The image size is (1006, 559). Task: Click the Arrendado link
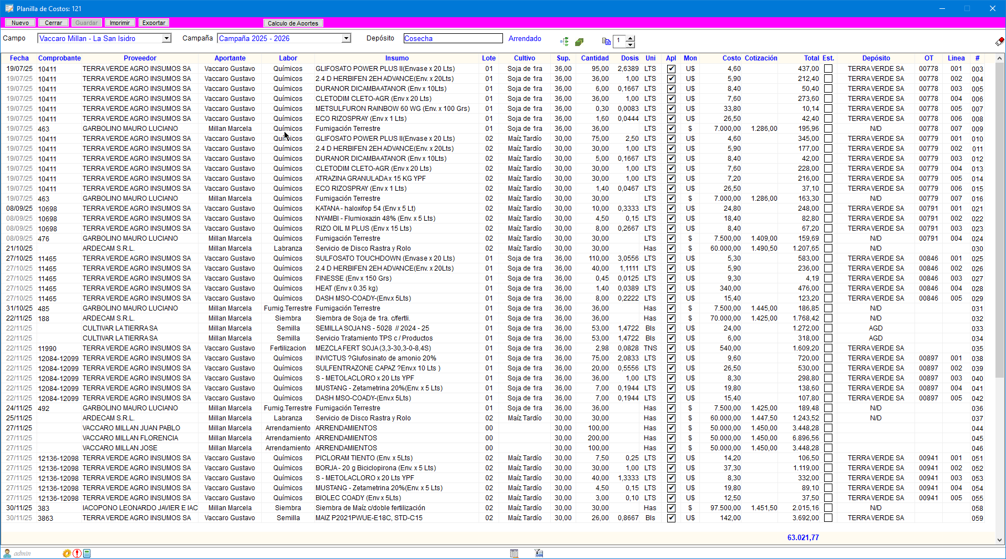(x=525, y=38)
